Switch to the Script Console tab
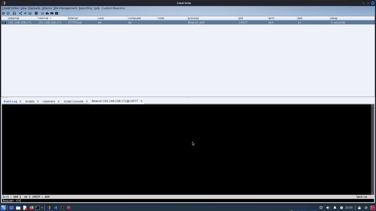376x211 pixels. pos(73,101)
